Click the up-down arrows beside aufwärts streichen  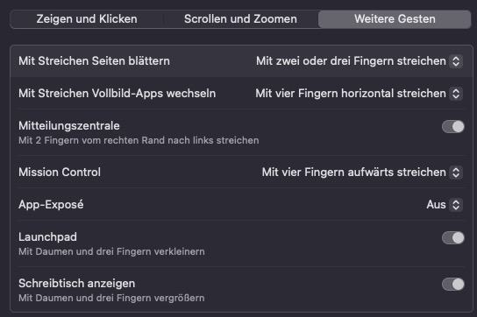point(456,173)
